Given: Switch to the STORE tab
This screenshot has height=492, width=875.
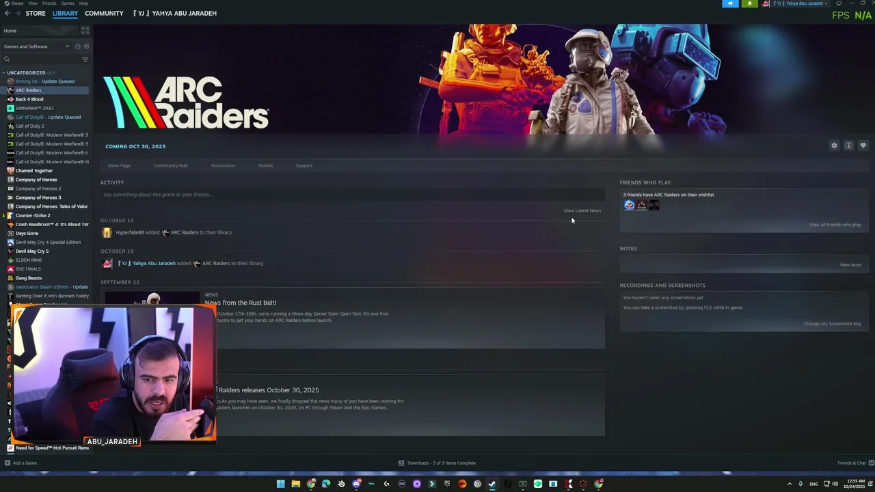Looking at the screenshot, I should [36, 13].
